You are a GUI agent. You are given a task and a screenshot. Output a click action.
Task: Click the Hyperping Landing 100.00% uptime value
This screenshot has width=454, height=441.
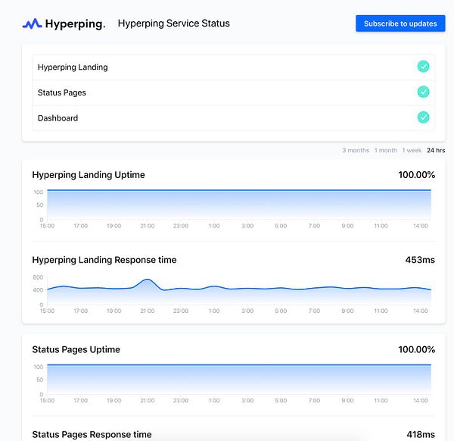pyautogui.click(x=416, y=175)
